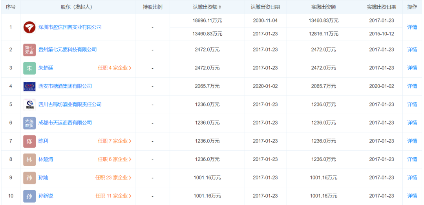Screen dimensions: 424x205
Task: Click the 实缴出资日期 column header
Action: click(382, 7)
